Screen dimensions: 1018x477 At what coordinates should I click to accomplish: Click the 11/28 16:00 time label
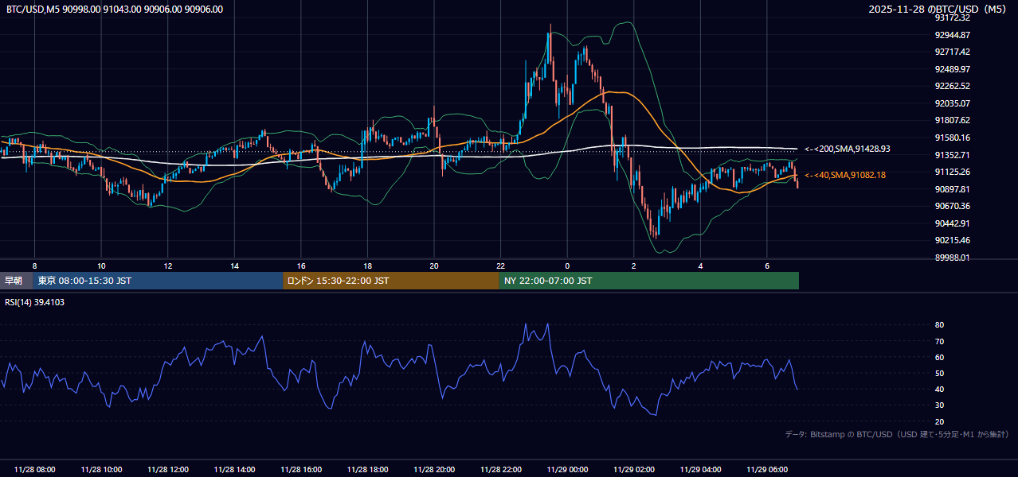(301, 470)
